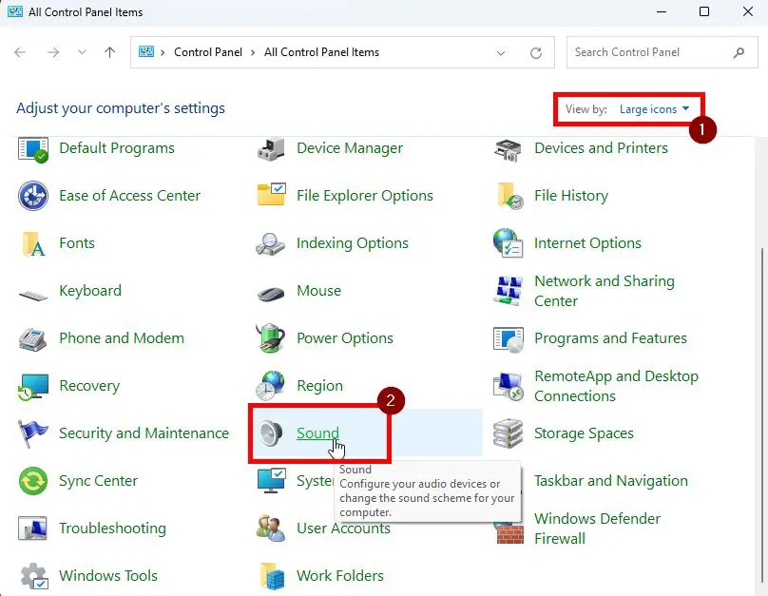Open the Default Programs icon
The image size is (768, 596).
click(x=33, y=149)
